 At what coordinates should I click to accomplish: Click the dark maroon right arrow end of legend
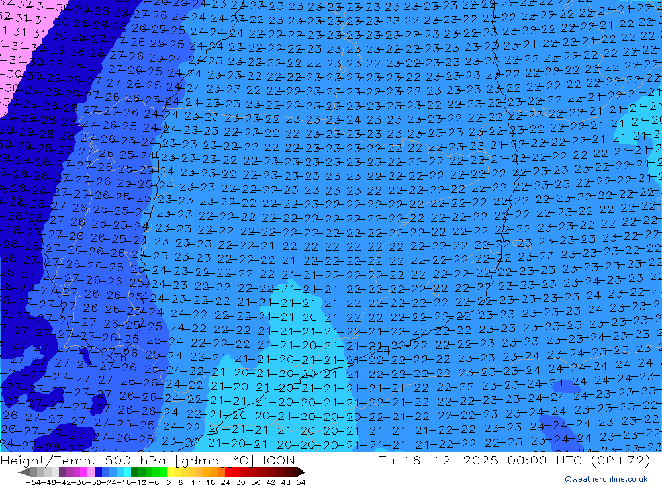pos(301,472)
